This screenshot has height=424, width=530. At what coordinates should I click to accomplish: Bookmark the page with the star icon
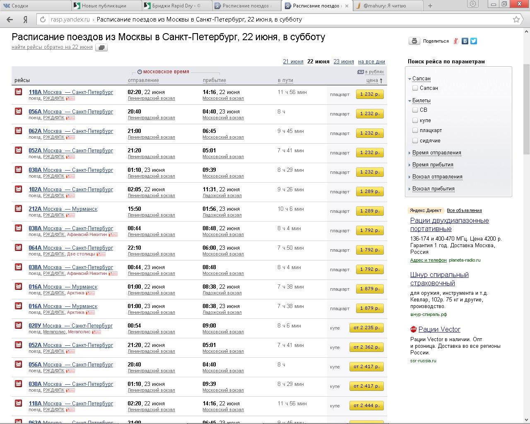[x=516, y=19]
